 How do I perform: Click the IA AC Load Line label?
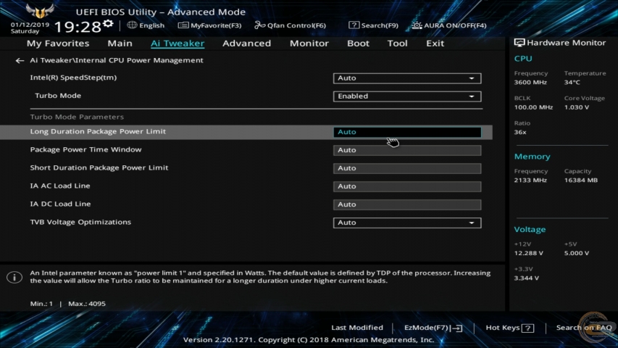60,186
